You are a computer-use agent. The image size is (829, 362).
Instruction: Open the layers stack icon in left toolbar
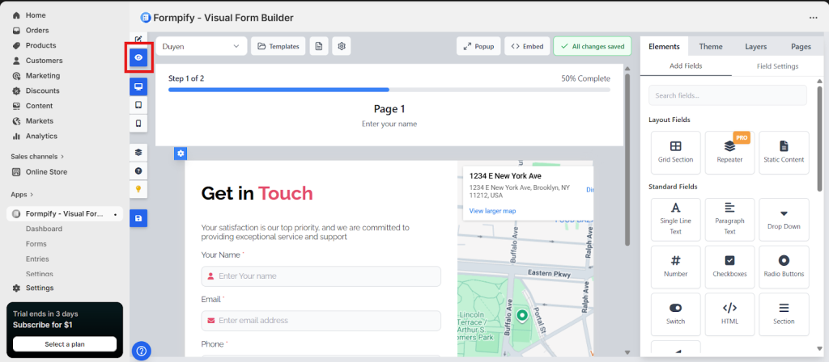(x=138, y=152)
